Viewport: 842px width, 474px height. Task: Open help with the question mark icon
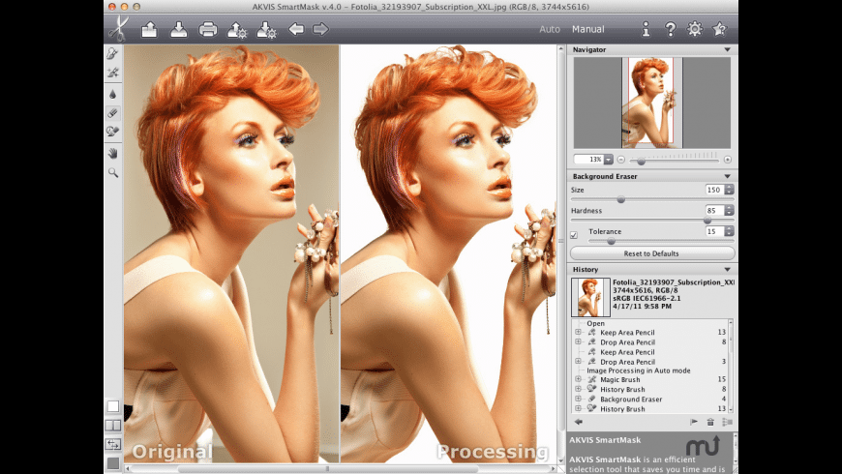(x=670, y=29)
